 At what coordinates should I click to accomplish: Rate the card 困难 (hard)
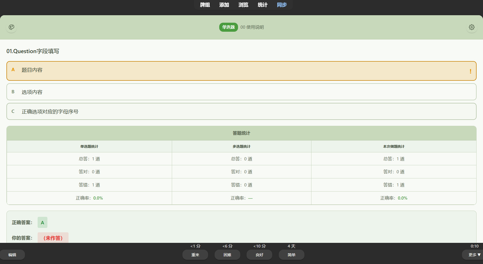227,255
